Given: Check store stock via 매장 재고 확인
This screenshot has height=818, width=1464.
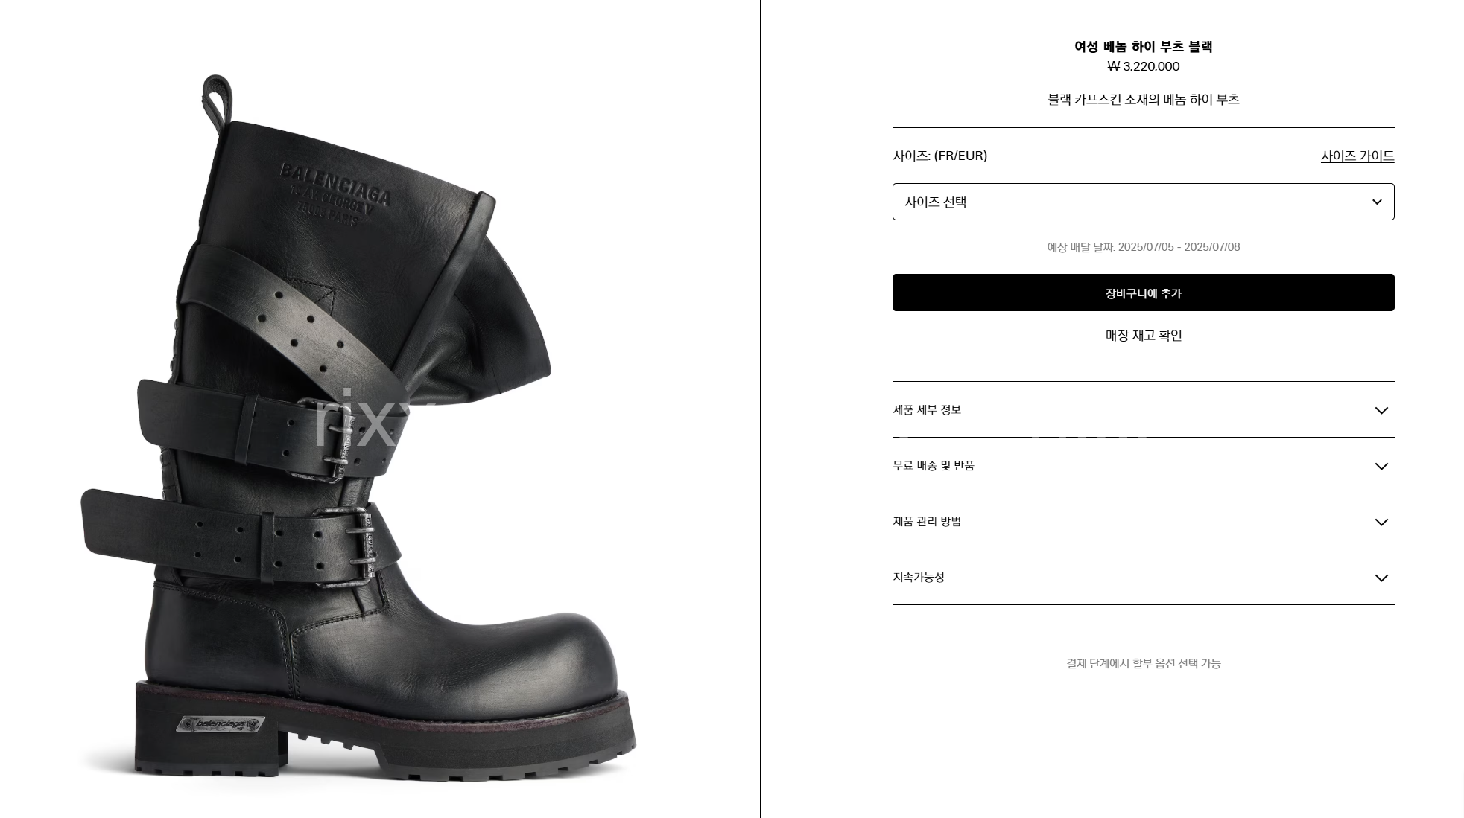Looking at the screenshot, I should [x=1143, y=336].
